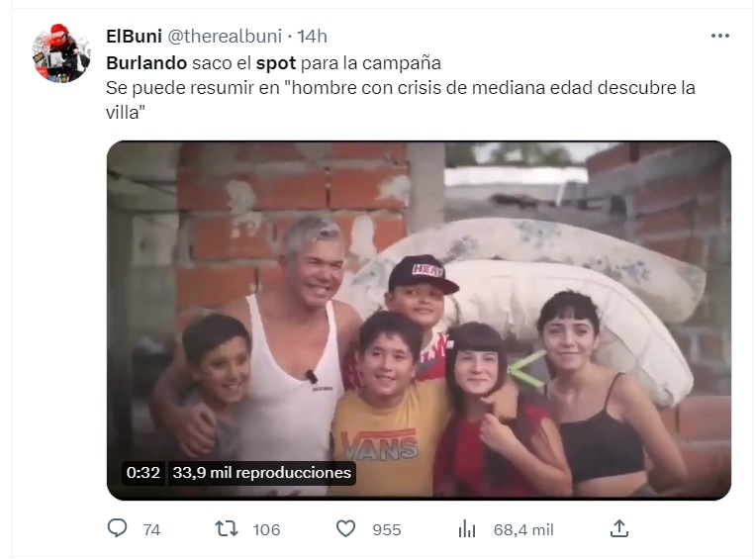755x559 pixels.
Task: Click the 33,9 mil reproducciones label
Action: click(x=261, y=472)
